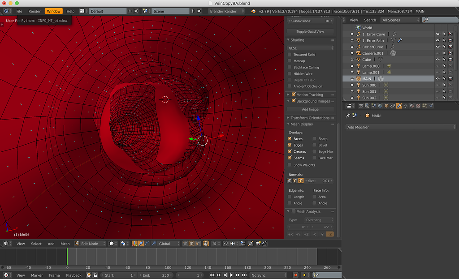Enable the Show Weights checkbox
459x279 pixels.
(x=290, y=165)
